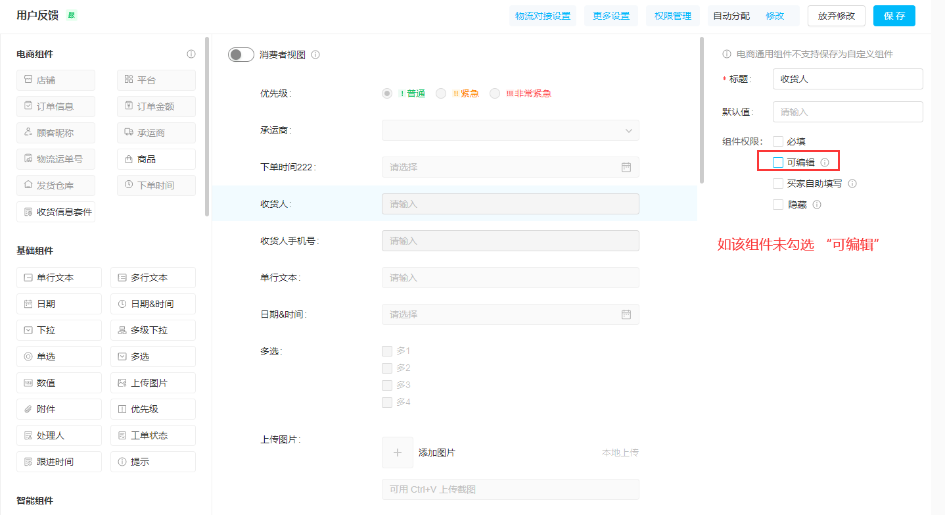
Task: Add the 收货信息套件 component
Action: click(x=56, y=212)
